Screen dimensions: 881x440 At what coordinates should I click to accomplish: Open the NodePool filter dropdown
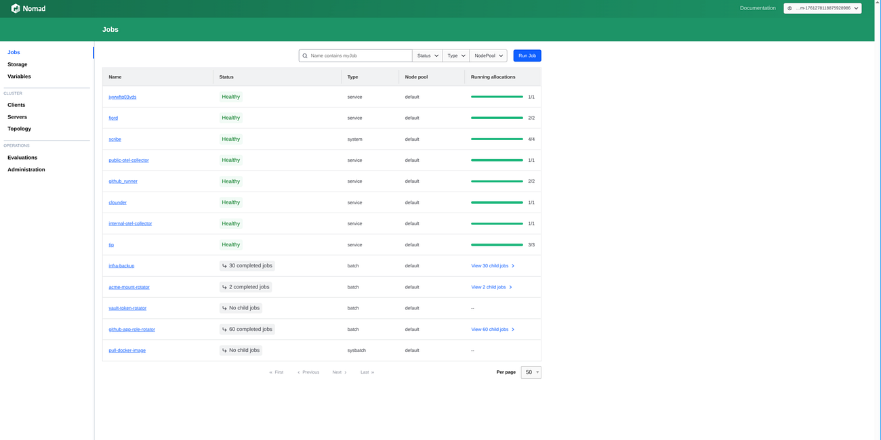click(x=488, y=55)
